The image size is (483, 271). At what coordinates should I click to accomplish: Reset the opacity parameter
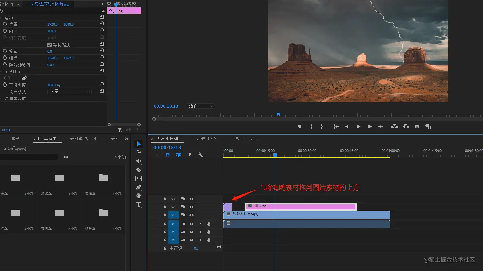coord(102,84)
